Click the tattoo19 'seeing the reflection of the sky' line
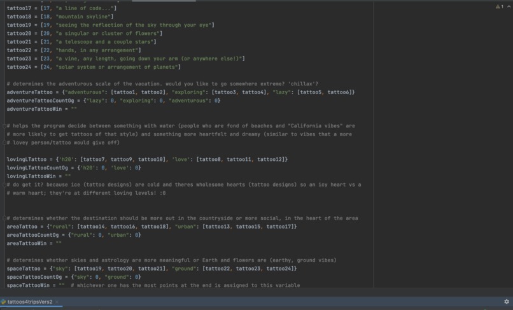 click(111, 25)
